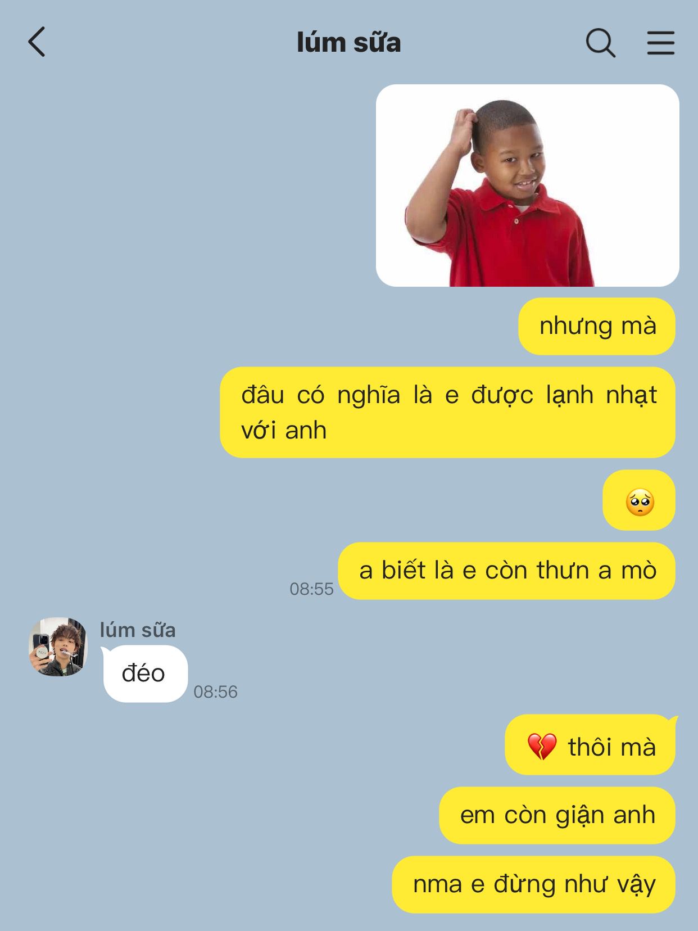Tap lúm sữa's profile avatar
Viewport: 698px width, 931px height.
click(58, 647)
